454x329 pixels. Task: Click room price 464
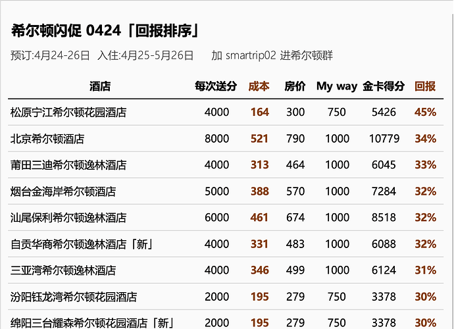(295, 165)
